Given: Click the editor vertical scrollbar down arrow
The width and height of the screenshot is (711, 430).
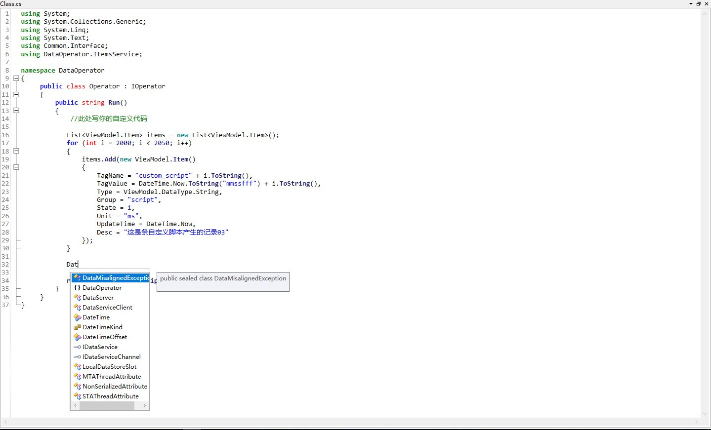Looking at the screenshot, I should [x=705, y=414].
